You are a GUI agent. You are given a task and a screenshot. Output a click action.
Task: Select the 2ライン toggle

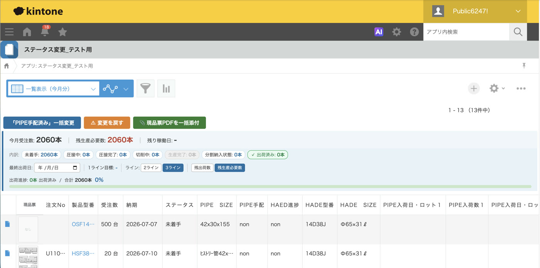pos(151,168)
